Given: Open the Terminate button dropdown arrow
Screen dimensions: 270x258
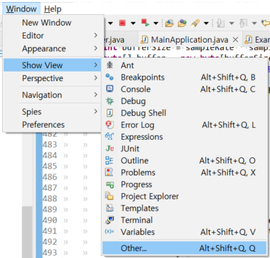Looking at the screenshot, I should [133, 23].
